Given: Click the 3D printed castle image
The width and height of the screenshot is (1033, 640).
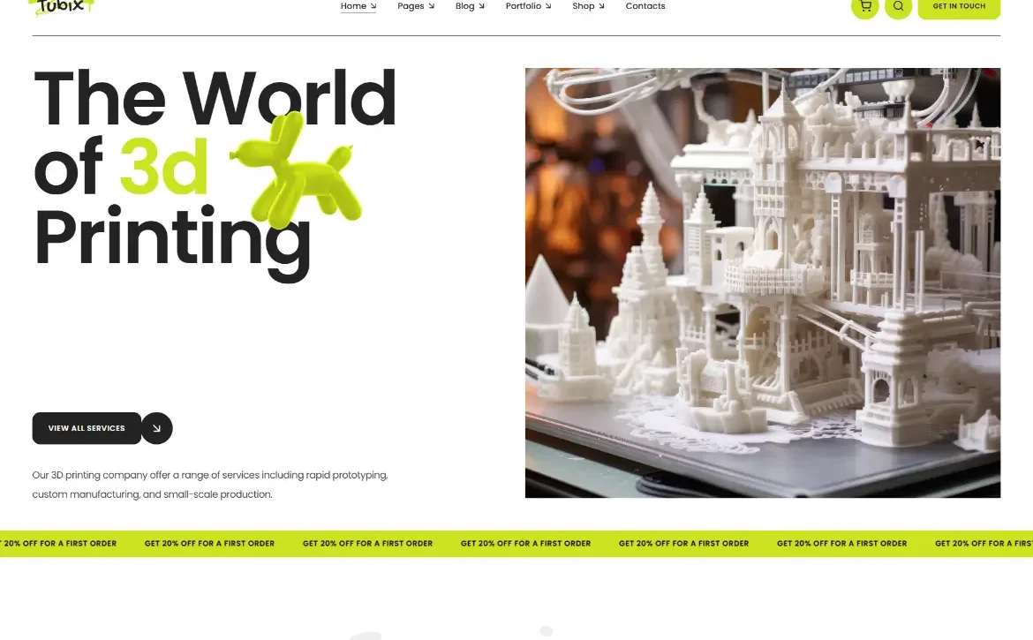Looking at the screenshot, I should click(x=762, y=282).
